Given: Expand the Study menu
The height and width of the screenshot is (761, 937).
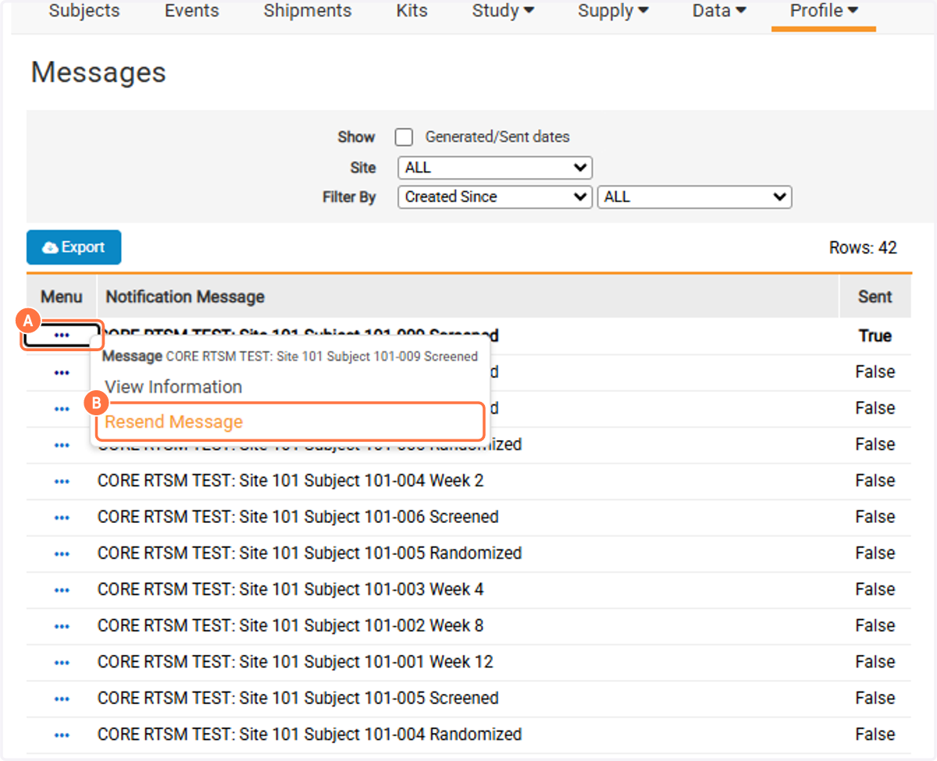Looking at the screenshot, I should pos(504,11).
